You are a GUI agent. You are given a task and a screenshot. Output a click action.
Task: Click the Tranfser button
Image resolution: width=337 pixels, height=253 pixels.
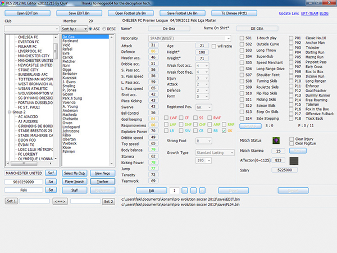click(103, 182)
